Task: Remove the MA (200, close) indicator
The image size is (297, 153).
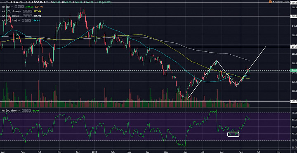Action: coord(31,16)
